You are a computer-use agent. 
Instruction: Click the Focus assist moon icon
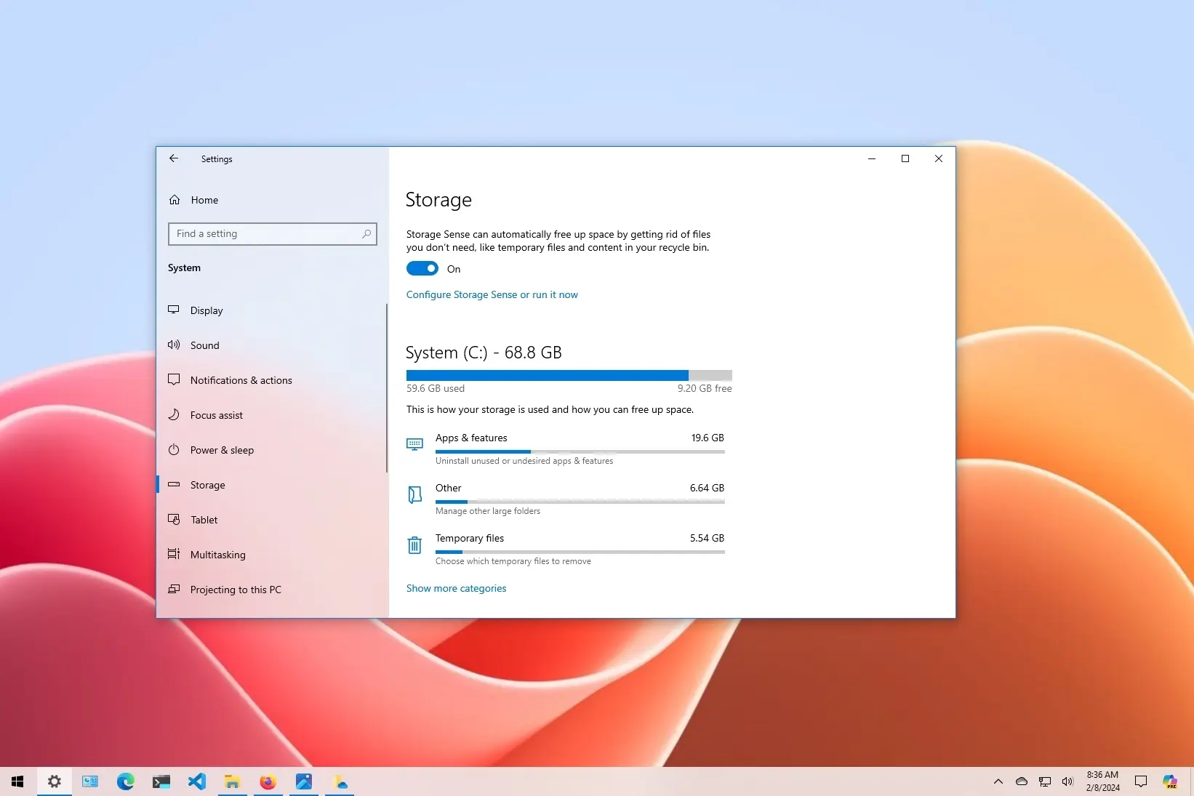coord(174,414)
